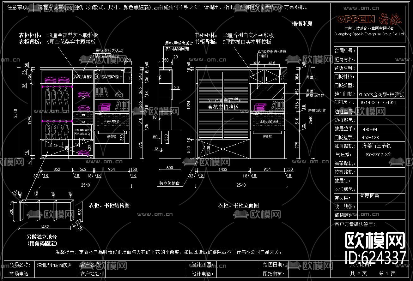Screen dimensions: 413x281
Task: Click the '(用角码固定)' caption
Action: click(x=42, y=243)
